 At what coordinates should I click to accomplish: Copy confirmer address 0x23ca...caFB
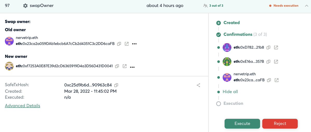(x=269, y=80)
